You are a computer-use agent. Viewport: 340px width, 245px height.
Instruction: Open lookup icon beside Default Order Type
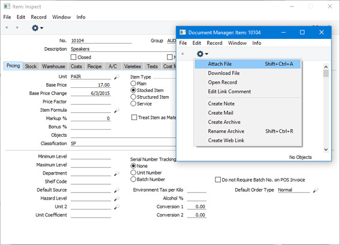point(315,190)
